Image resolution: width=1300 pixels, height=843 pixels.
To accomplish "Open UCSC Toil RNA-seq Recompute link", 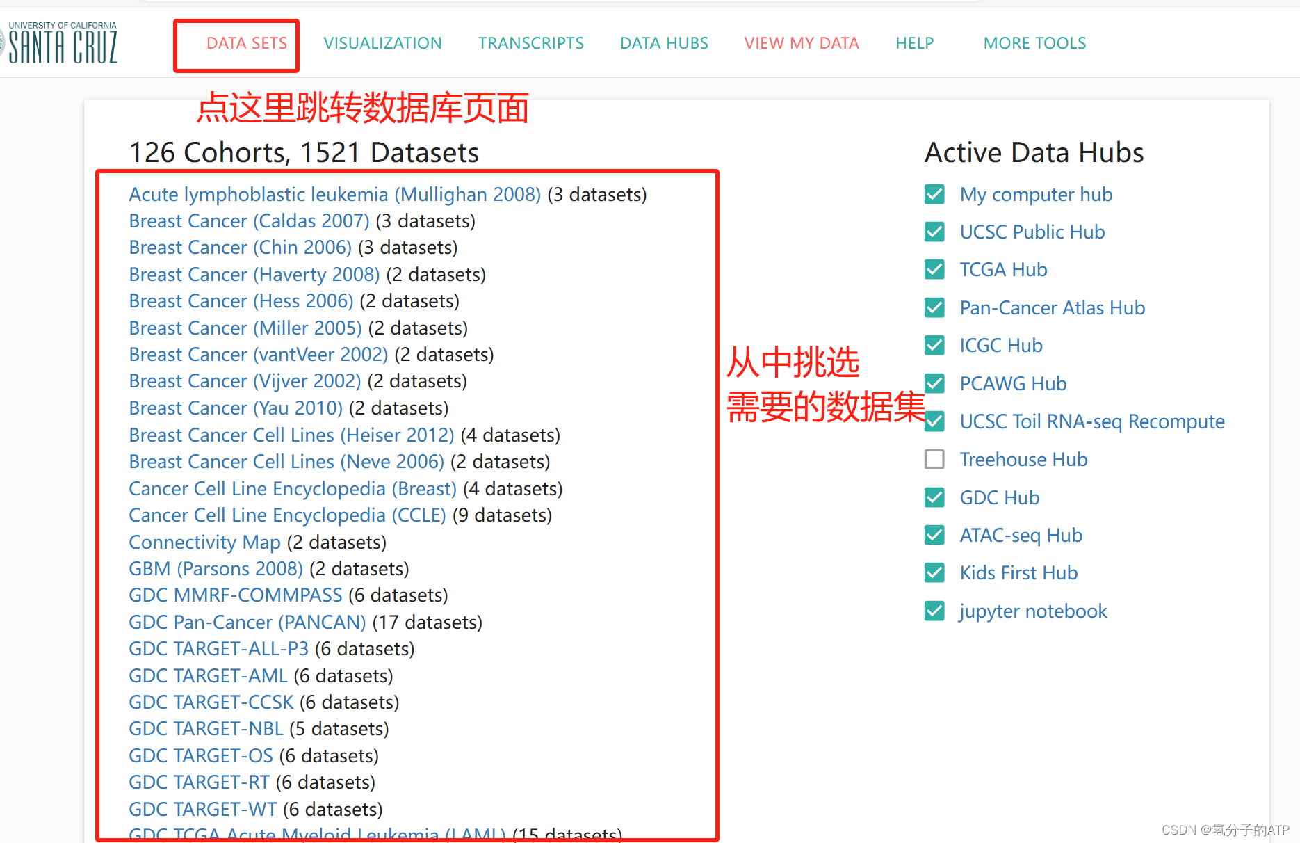I will pos(1092,421).
